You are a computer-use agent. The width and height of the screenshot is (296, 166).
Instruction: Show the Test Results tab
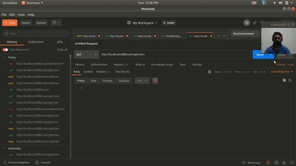pos(122,72)
